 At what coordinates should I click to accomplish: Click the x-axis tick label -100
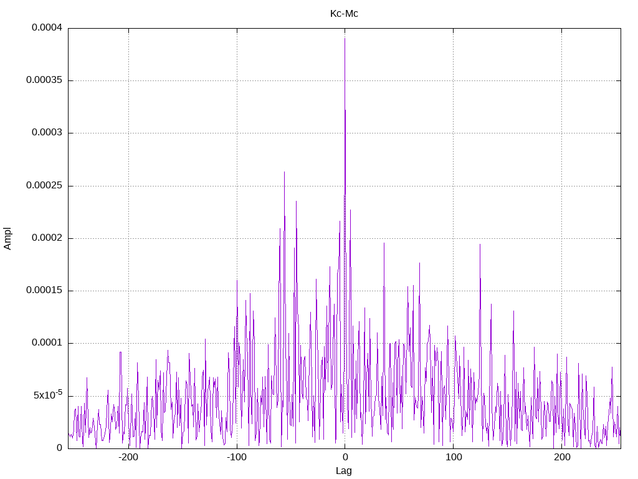coord(236,457)
